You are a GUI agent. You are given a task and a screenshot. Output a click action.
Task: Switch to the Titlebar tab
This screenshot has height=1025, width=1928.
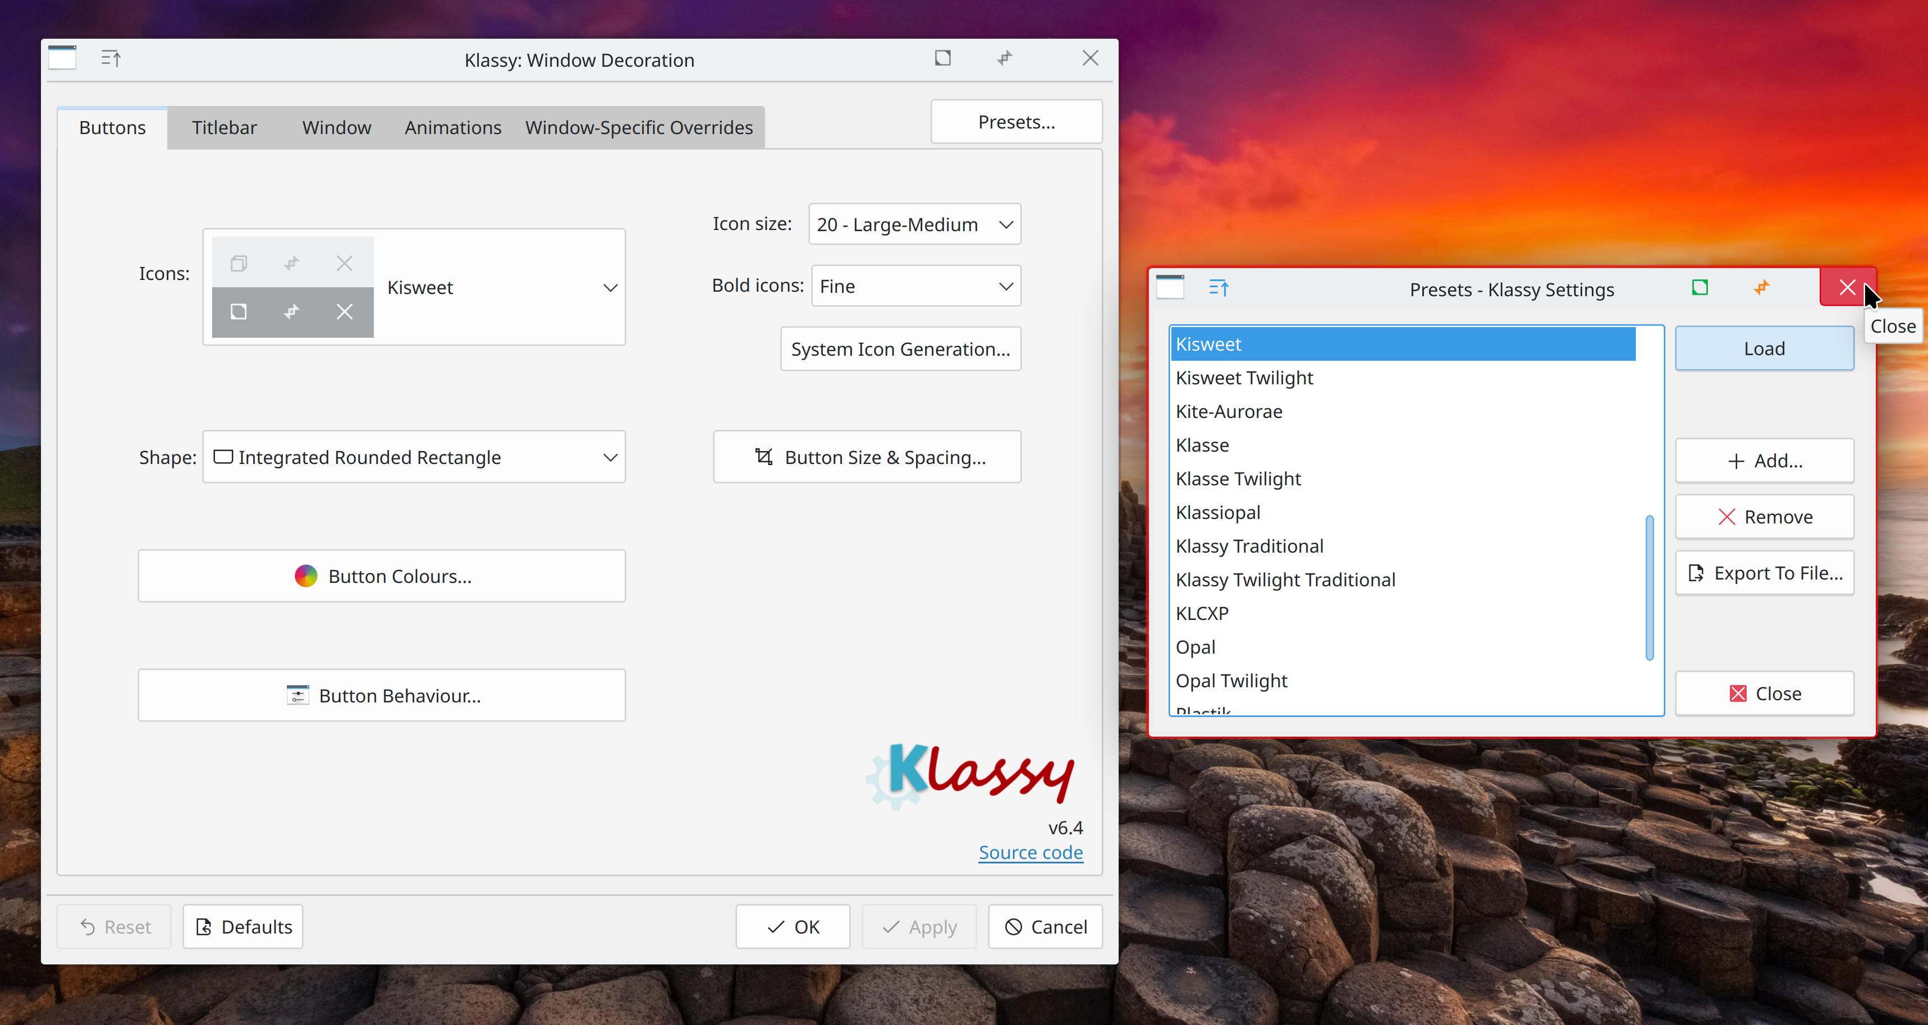(224, 128)
